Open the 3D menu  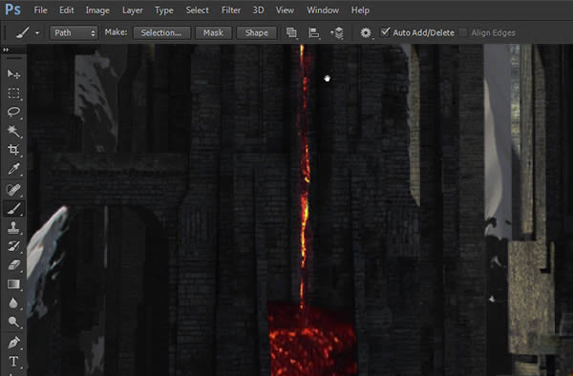259,10
